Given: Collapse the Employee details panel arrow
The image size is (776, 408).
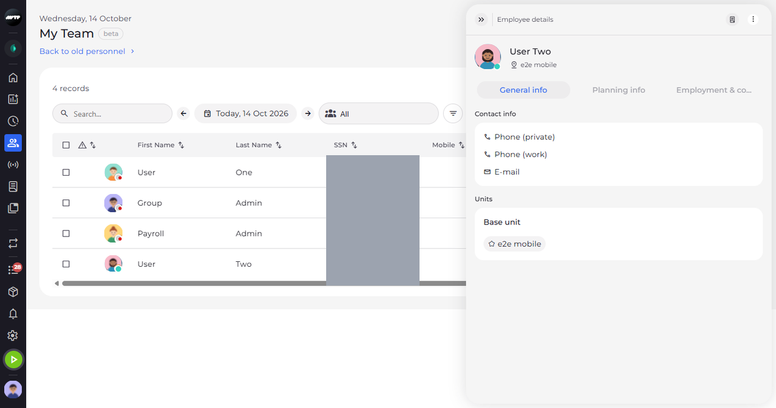Looking at the screenshot, I should click(481, 19).
